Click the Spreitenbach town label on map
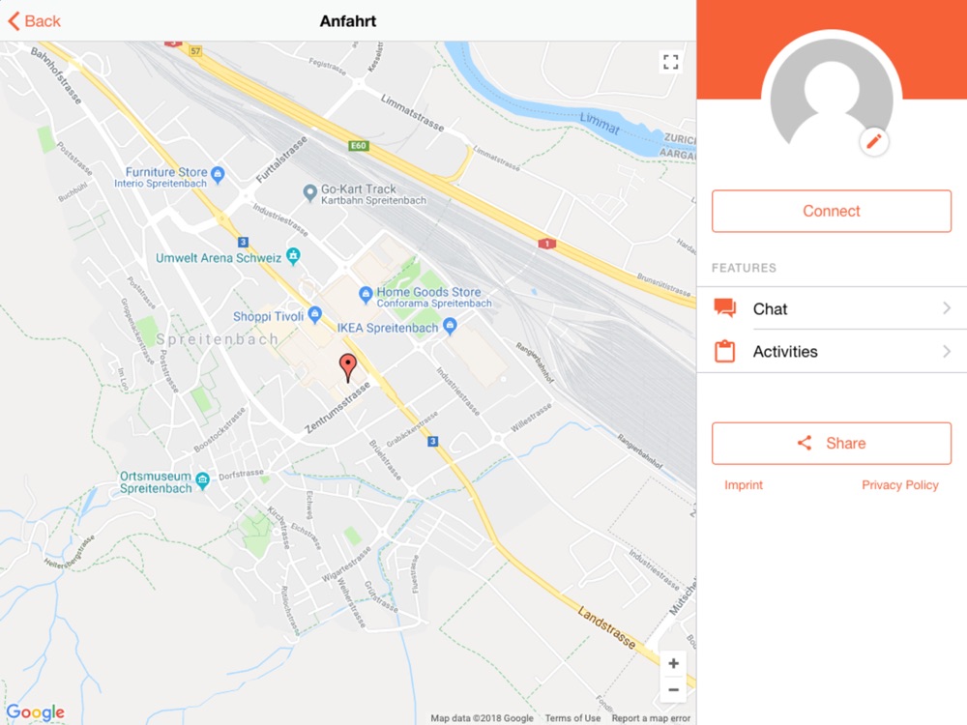The width and height of the screenshot is (967, 725). point(217,339)
